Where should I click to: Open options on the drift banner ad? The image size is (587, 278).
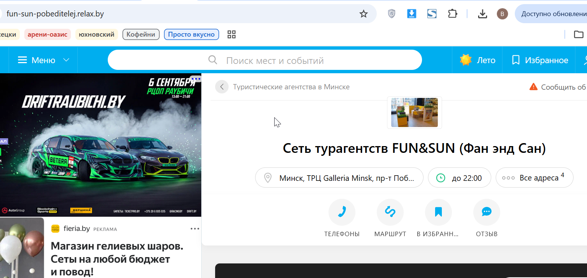(x=195, y=79)
